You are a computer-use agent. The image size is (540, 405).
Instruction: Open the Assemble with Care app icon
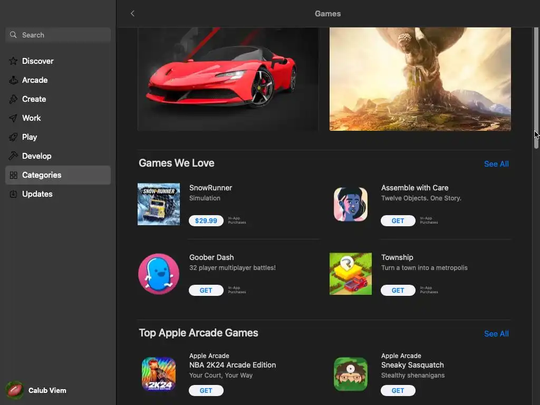pos(351,204)
